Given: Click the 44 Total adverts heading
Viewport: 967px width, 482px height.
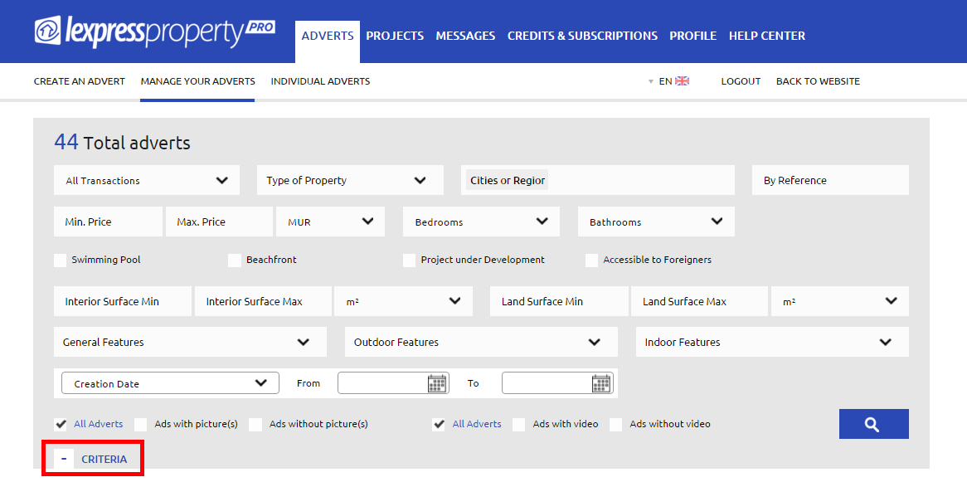Looking at the screenshot, I should (x=122, y=143).
